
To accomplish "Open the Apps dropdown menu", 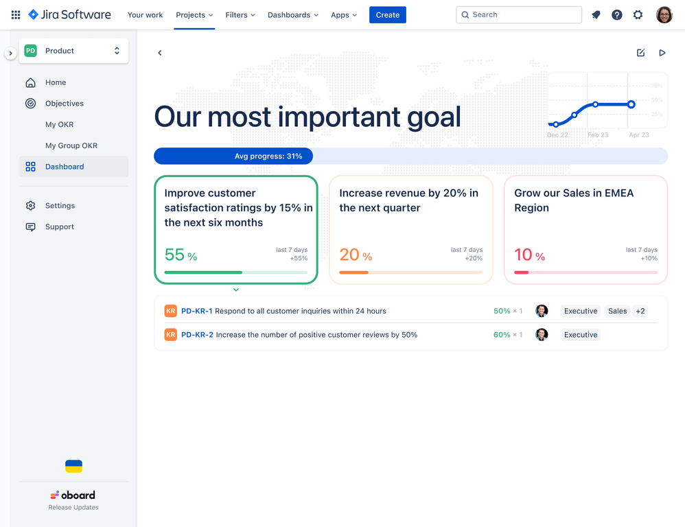I will [x=343, y=14].
